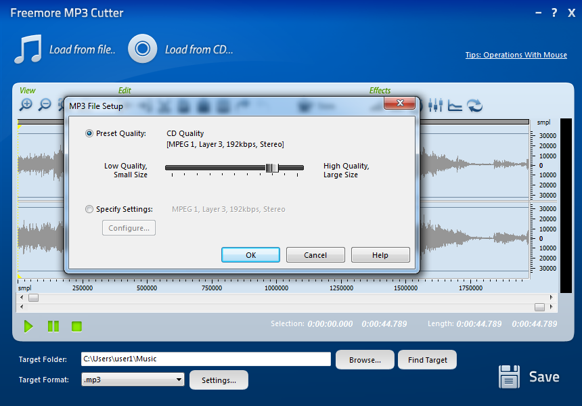Click the quality preset slider handle

pyautogui.click(x=272, y=168)
